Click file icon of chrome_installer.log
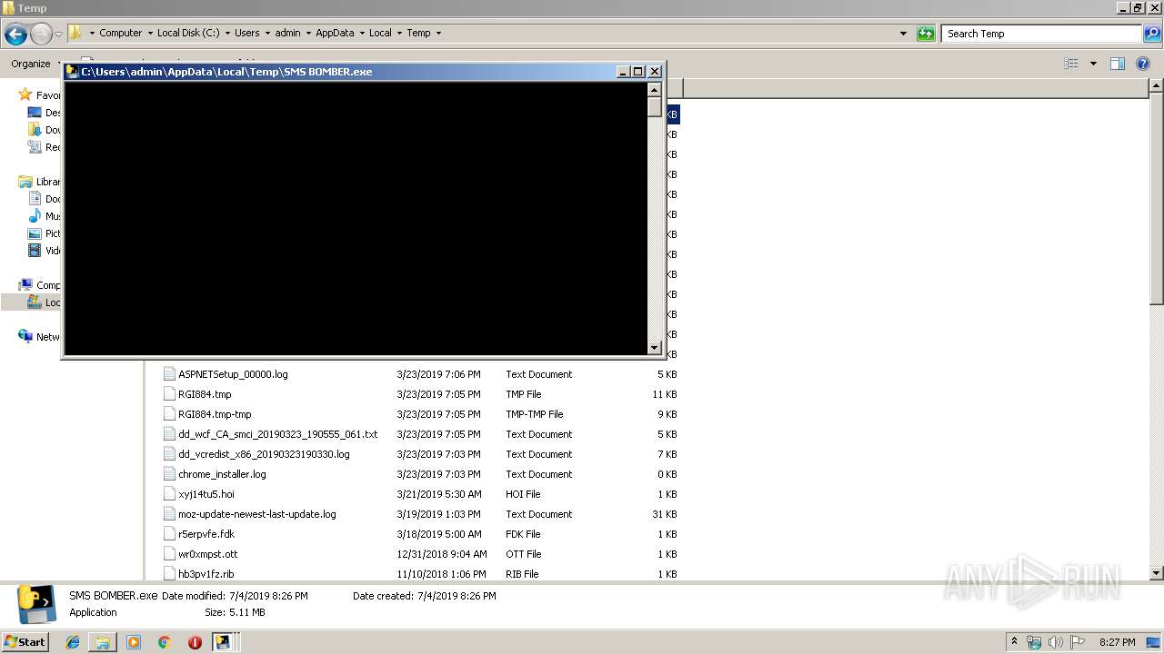1164x654 pixels. [168, 474]
